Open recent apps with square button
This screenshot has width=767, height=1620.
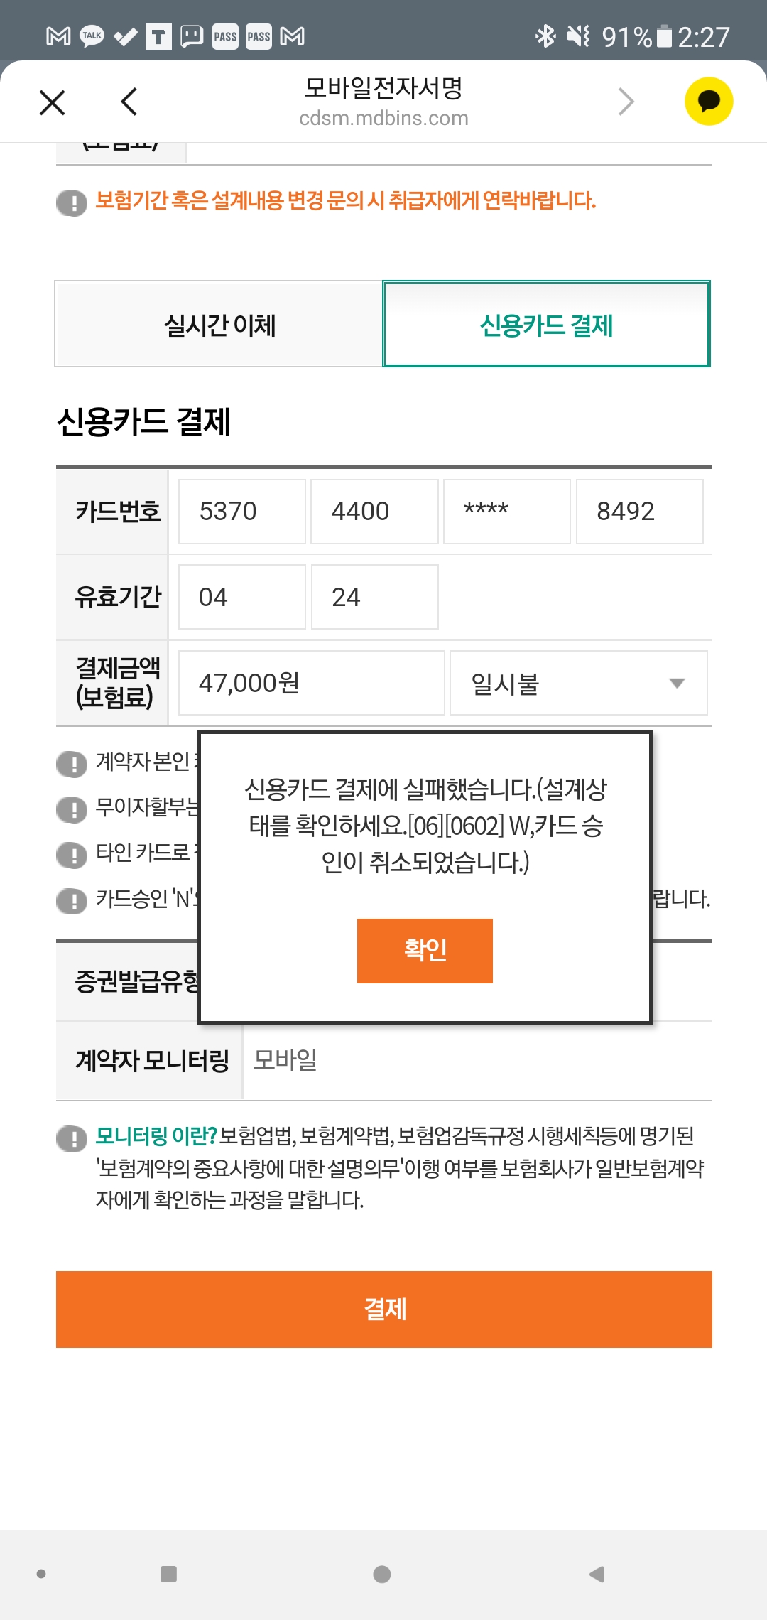[168, 1574]
